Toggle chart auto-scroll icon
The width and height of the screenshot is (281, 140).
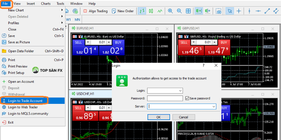click(x=199, y=11)
